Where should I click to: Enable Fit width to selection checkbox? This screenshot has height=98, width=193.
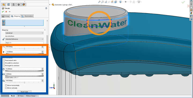[4, 63]
